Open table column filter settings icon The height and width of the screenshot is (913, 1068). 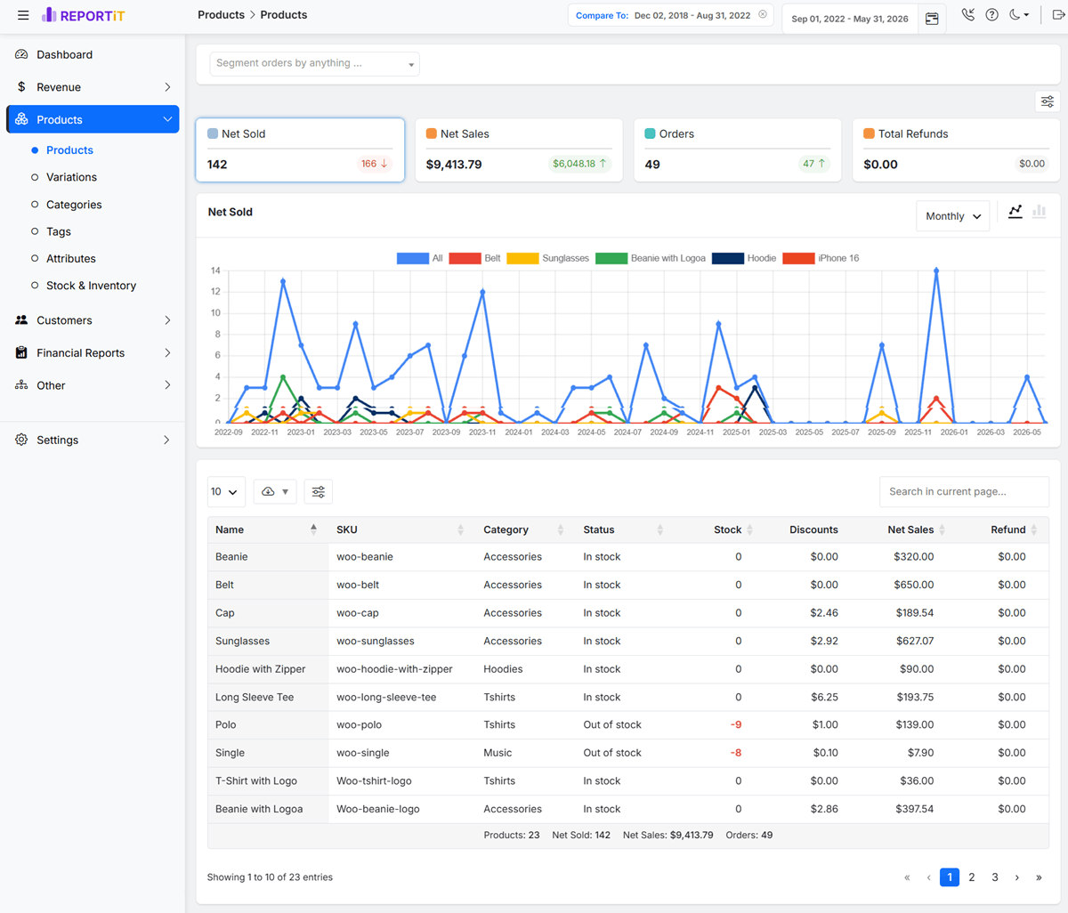click(319, 491)
